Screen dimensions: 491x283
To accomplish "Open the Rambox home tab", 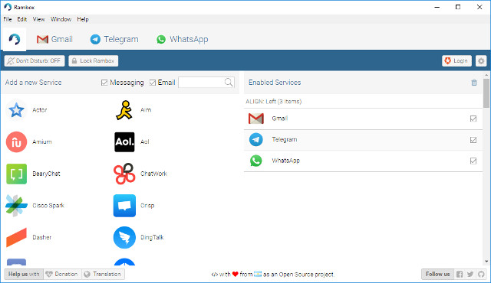I will pyautogui.click(x=15, y=39).
